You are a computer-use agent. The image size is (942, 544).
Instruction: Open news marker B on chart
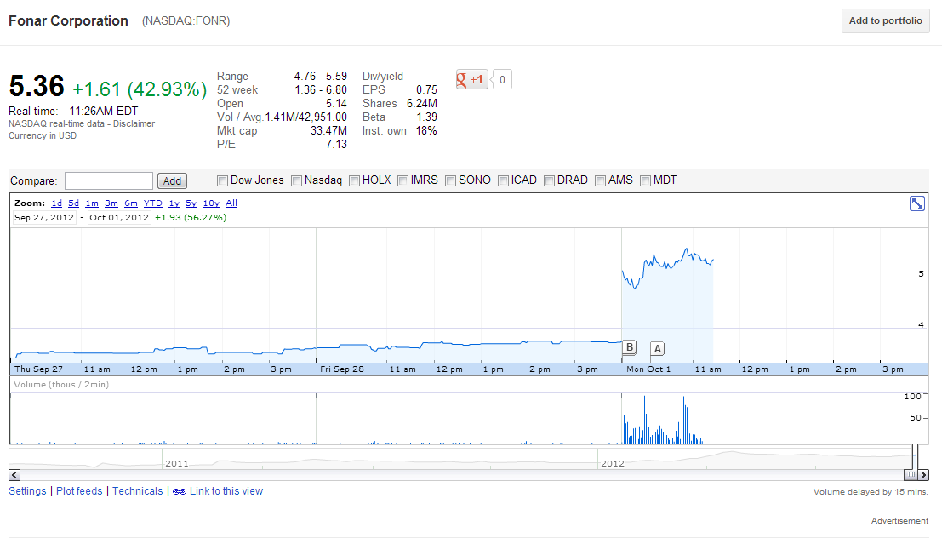point(629,346)
